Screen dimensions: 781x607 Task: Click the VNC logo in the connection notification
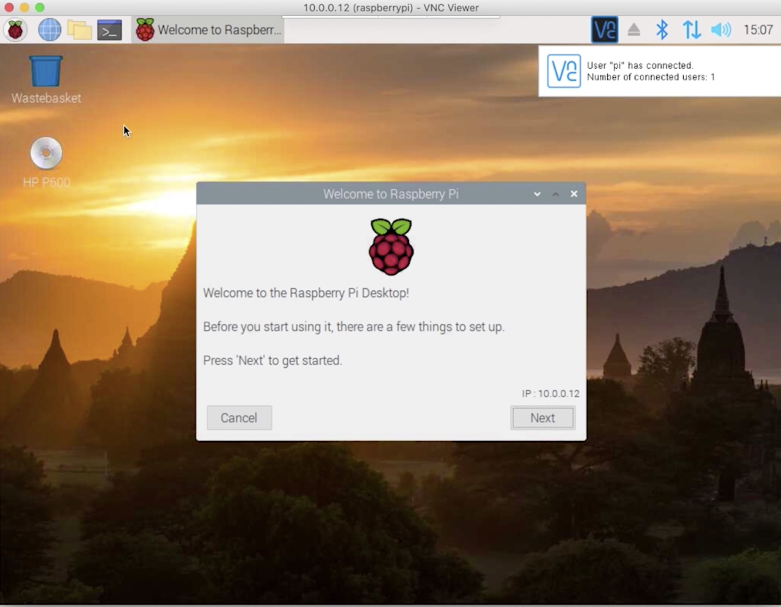563,71
